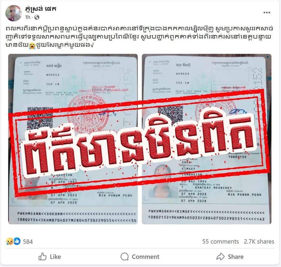281x267 pixels.
Task: Click the 1h post timestamp
Action: 28,17
